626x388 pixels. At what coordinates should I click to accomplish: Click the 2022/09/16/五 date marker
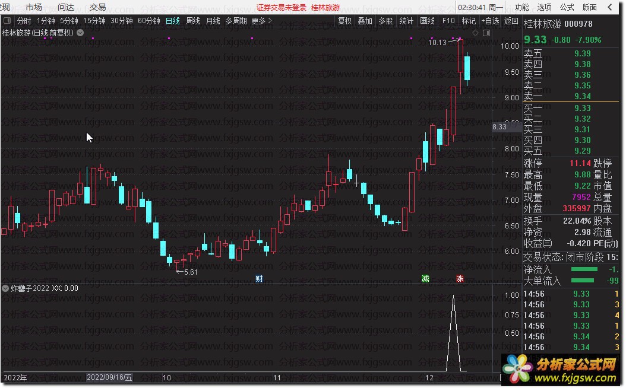tap(109, 377)
